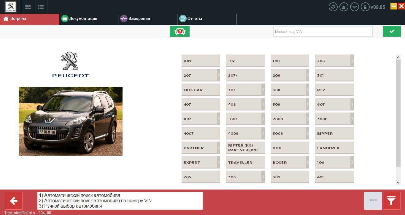Select the RCZ model
This screenshot has height=215, width=405.
click(334, 90)
